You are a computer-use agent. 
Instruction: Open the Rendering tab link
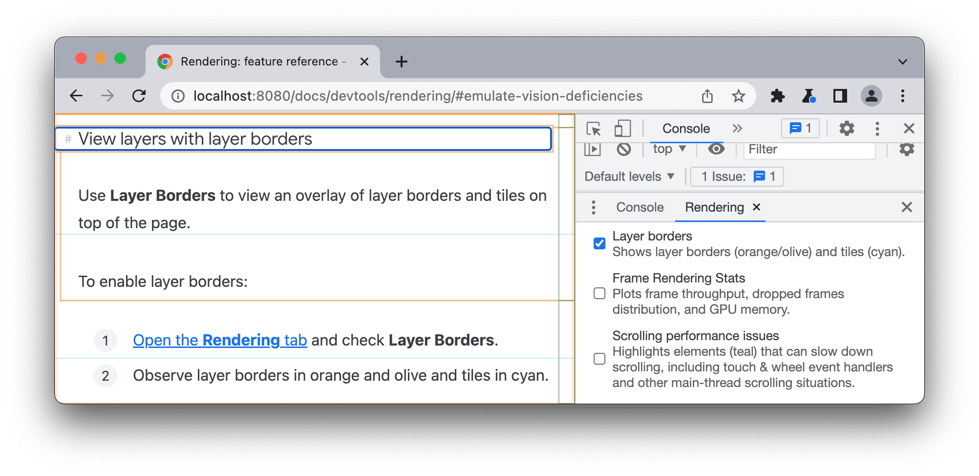click(219, 340)
